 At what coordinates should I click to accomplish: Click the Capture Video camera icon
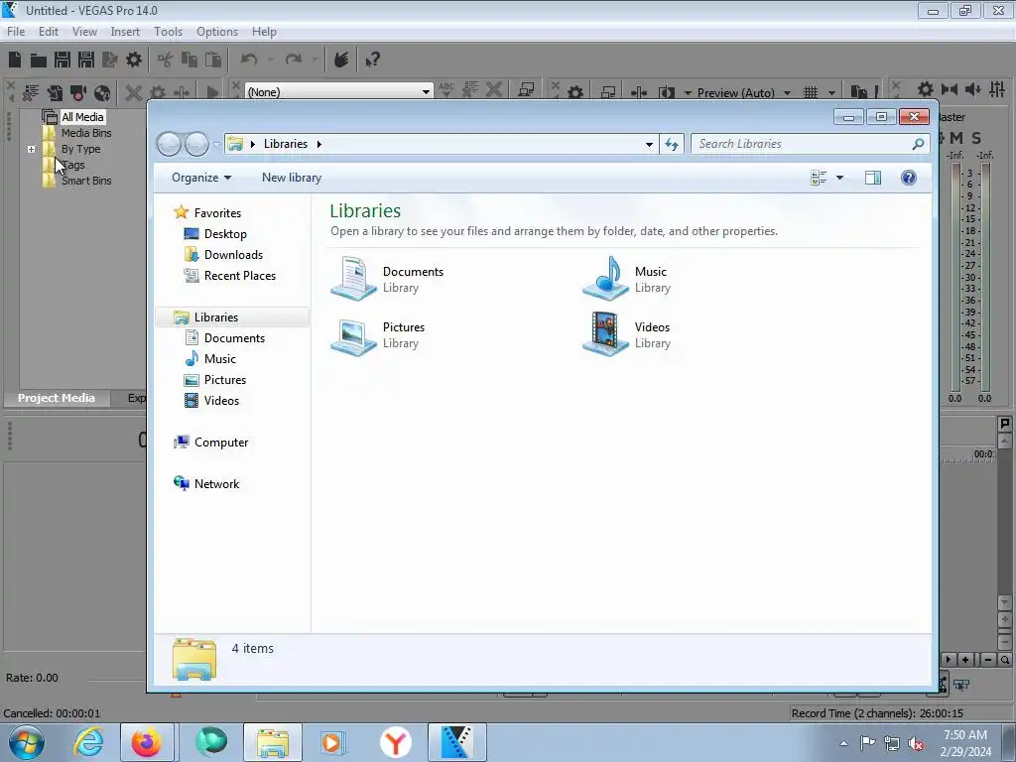coord(78,93)
